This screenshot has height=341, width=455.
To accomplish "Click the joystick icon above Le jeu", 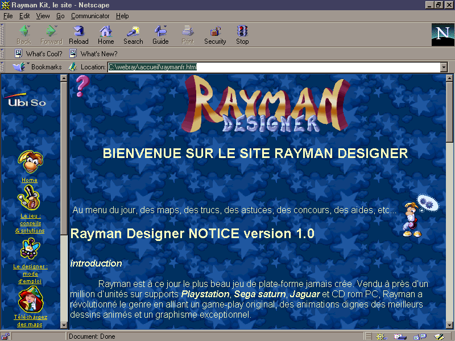I will click(29, 198).
